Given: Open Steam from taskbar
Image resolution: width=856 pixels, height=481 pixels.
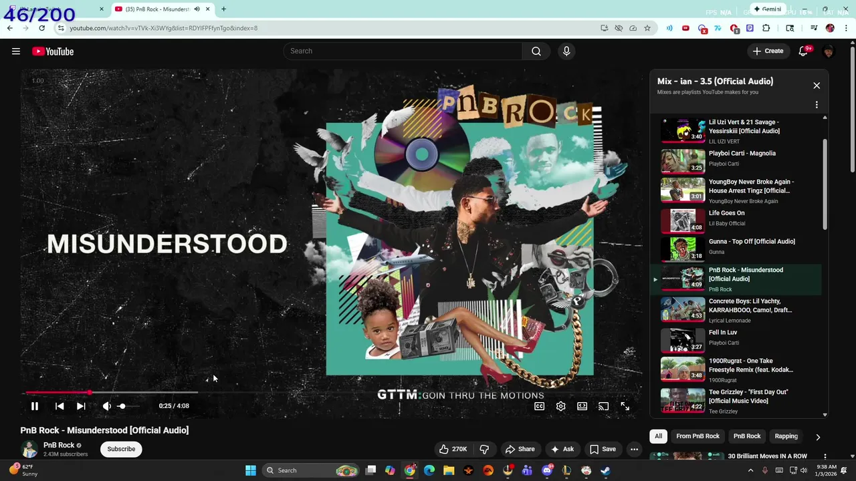Looking at the screenshot, I should pyautogui.click(x=605, y=470).
